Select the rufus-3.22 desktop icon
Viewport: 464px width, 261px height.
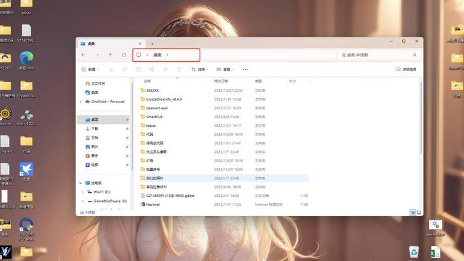[26, 117]
